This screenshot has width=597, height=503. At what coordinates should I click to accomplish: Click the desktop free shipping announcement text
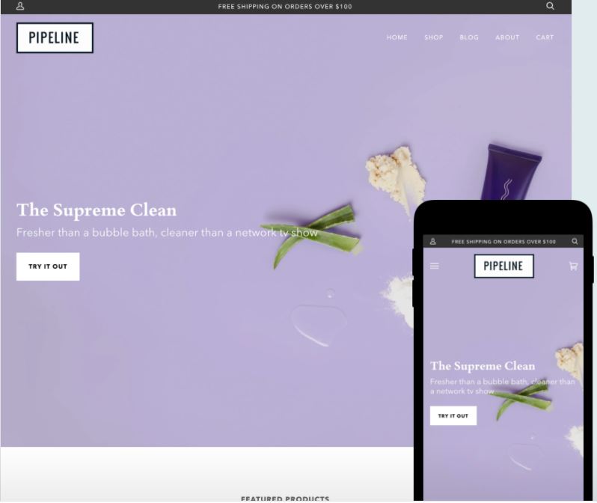pyautogui.click(x=285, y=7)
